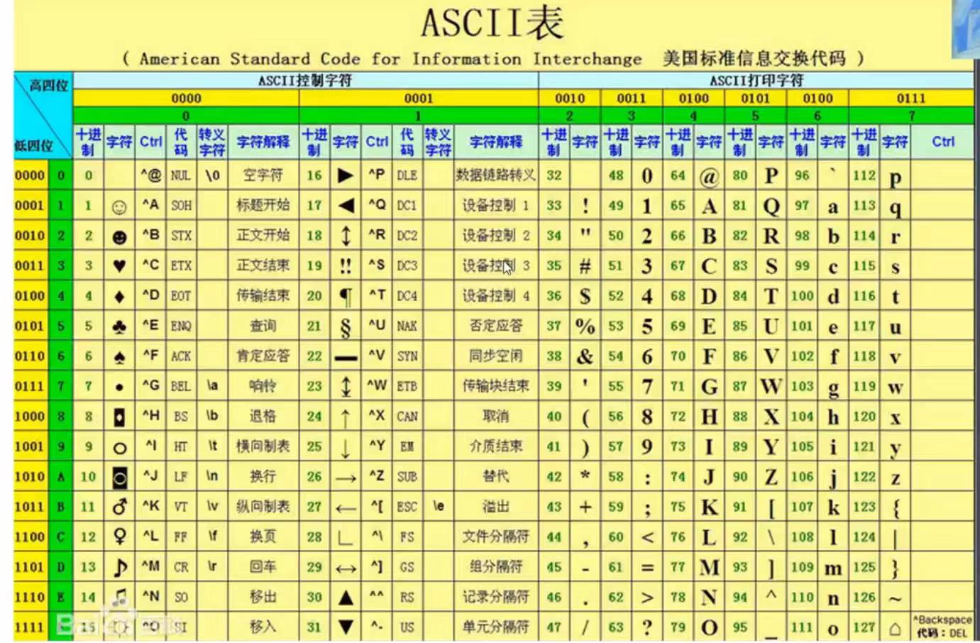Select the "ETX" code cell
This screenshot has height=643, width=980.
click(181, 265)
